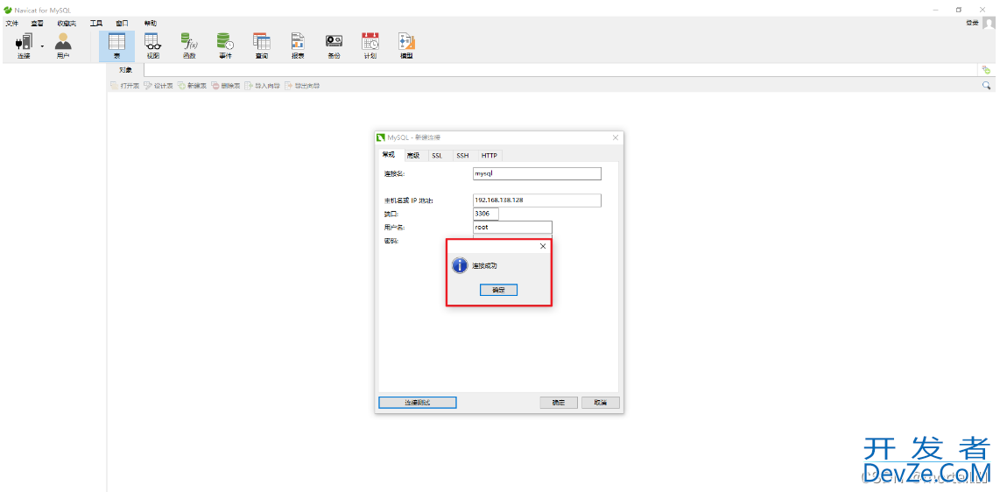The height and width of the screenshot is (492, 1000).
Task: Click 确定 in the 连接成功 message box
Action: pyautogui.click(x=498, y=290)
